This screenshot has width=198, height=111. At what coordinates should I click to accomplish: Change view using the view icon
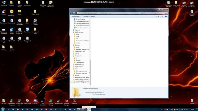pos(157,16)
